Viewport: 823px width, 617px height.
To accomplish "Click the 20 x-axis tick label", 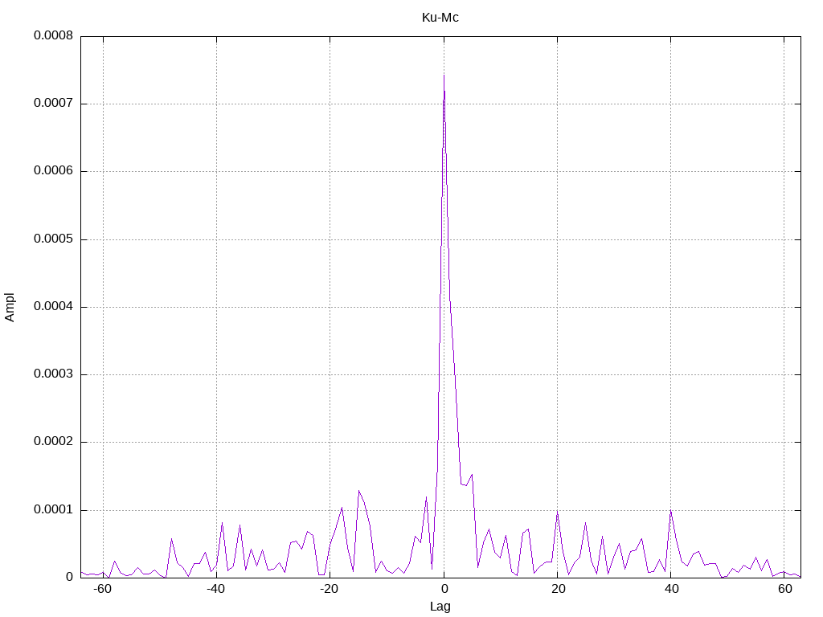I will (558, 589).
